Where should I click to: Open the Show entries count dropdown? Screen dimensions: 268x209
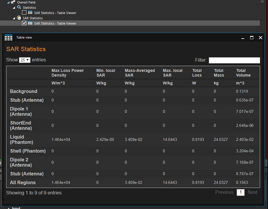tap(25, 60)
